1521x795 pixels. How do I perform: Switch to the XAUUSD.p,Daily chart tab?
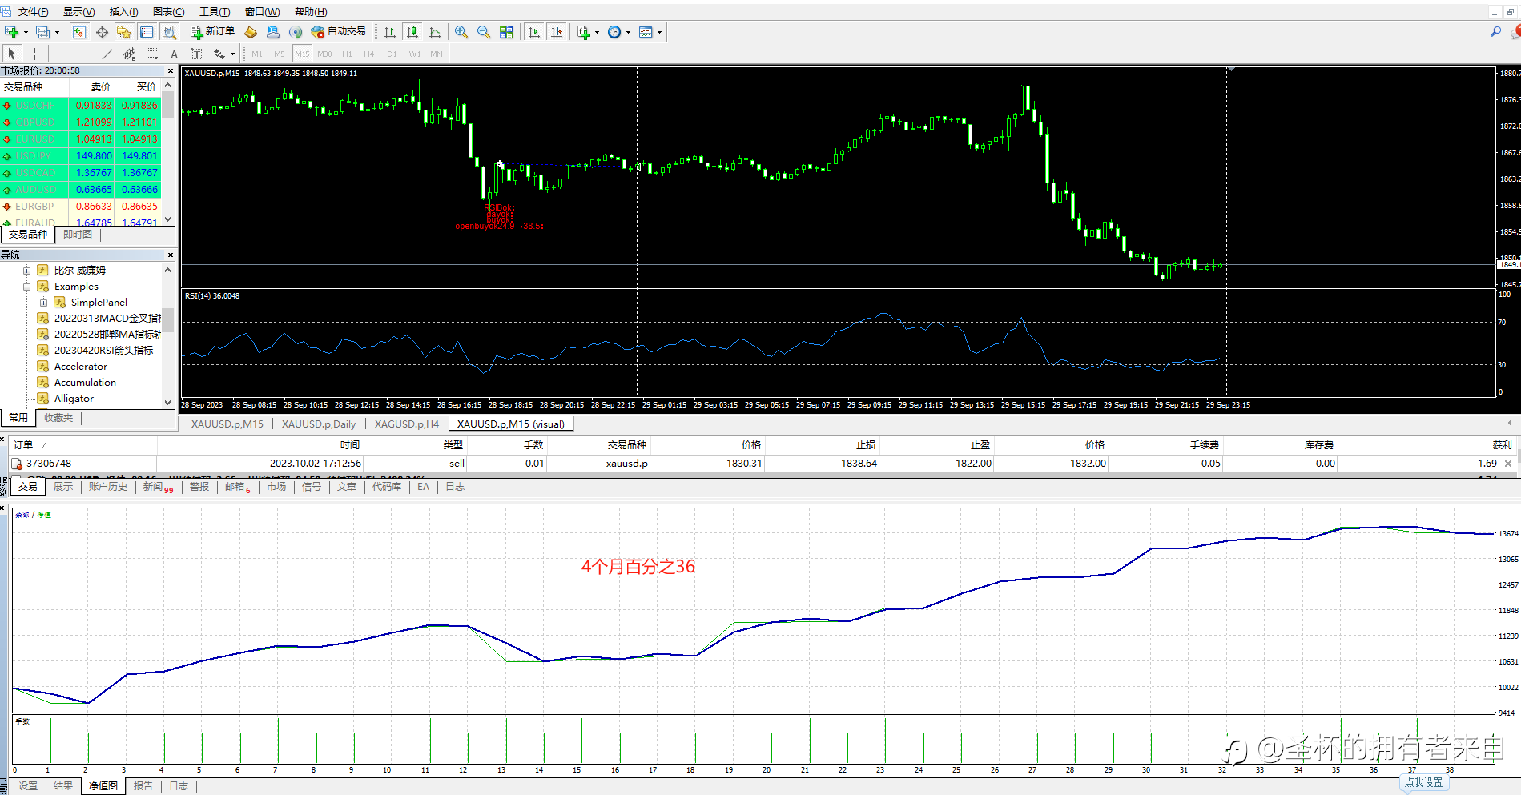(319, 424)
